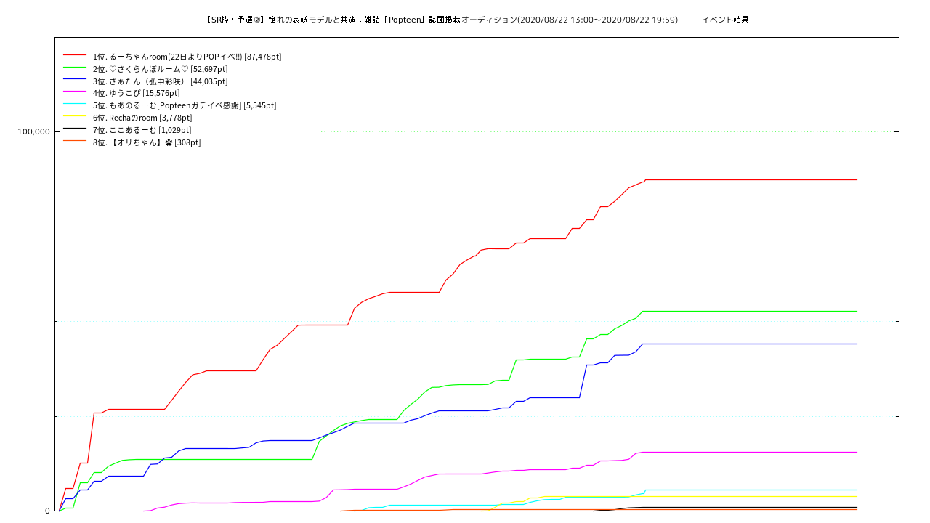Click the chart title text at top
930x523 pixels.
pos(477,20)
